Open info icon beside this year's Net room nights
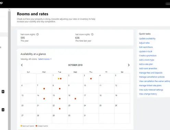 click(37, 34)
